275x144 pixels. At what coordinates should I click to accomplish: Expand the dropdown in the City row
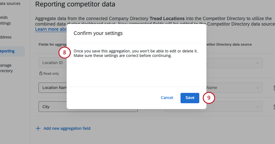pos(258,107)
